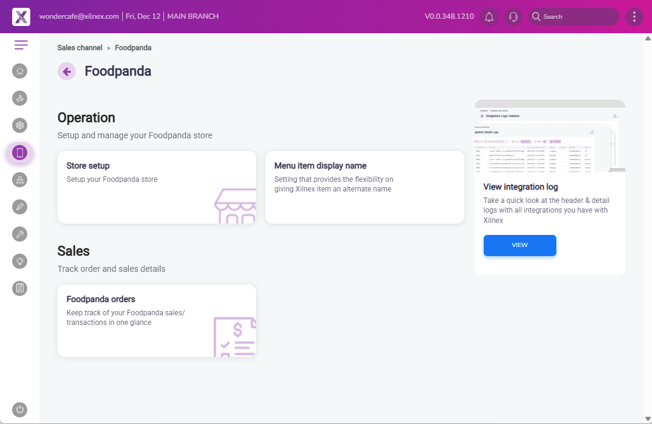This screenshot has width=652, height=424.
Task: Click the Xilnex logo in the header
Action: click(21, 17)
